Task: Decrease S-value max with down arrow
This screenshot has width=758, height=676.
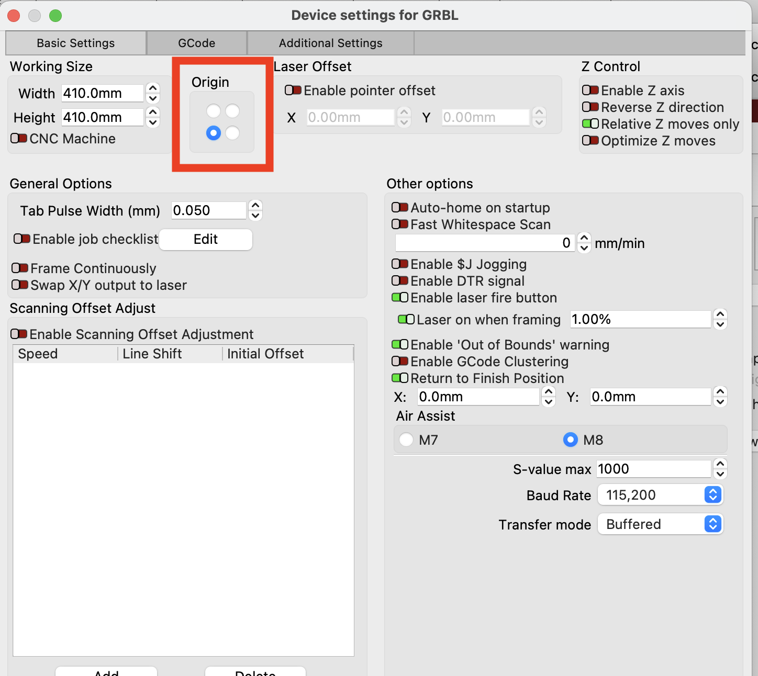Action: pyautogui.click(x=720, y=474)
